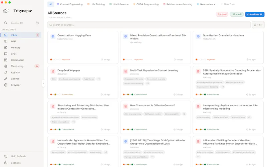
Task: Switch to the Neuroscience tab
Action: pos(206,4)
